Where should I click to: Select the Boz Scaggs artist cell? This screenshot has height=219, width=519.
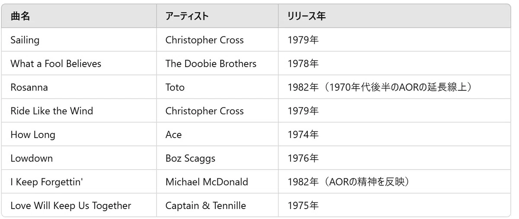218,158
